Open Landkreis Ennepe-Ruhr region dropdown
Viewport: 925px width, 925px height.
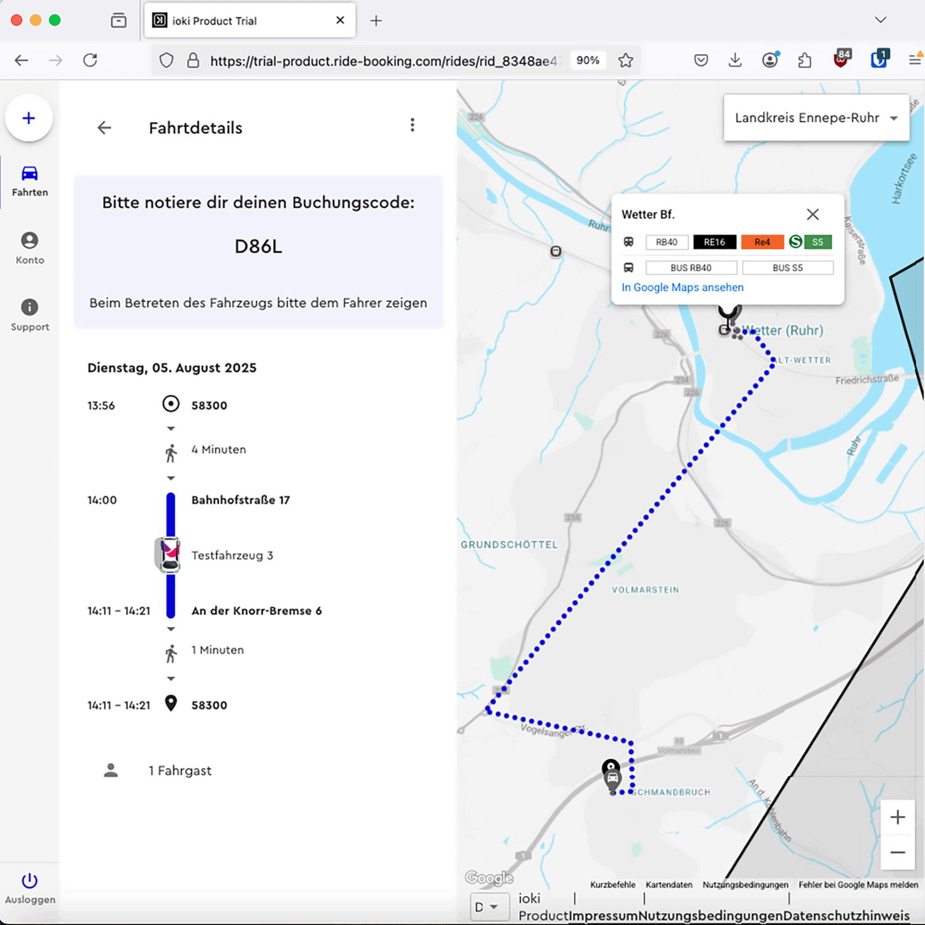coord(816,118)
